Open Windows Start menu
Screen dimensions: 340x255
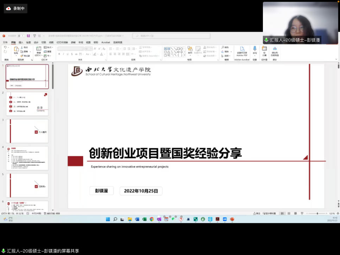(108, 219)
